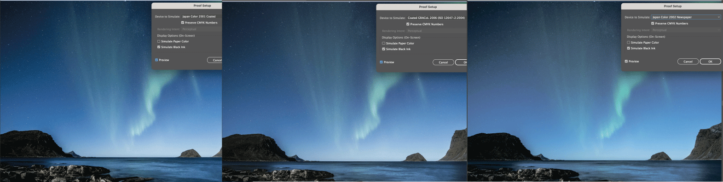Toggle Preview checkbox in Coated GRACoL 2006 dialog
723x182 pixels.
tap(381, 62)
